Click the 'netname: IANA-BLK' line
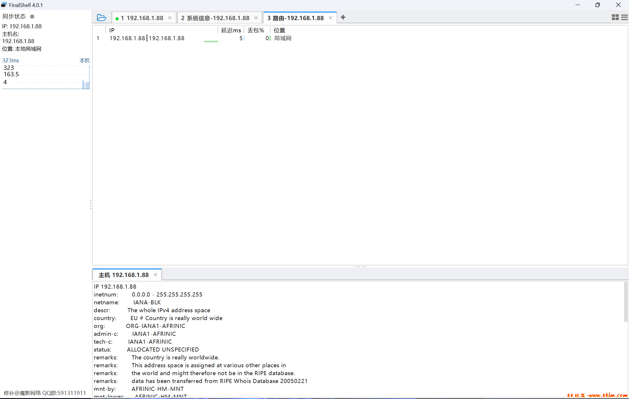This screenshot has width=629, height=399. pos(127,302)
